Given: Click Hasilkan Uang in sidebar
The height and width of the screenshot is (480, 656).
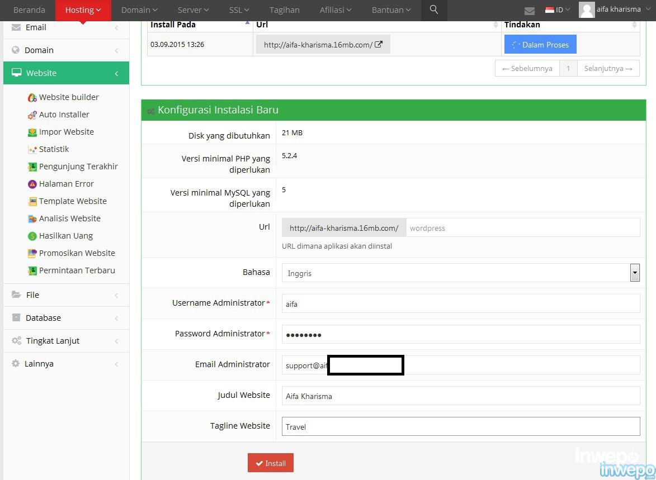Looking at the screenshot, I should click(x=65, y=236).
